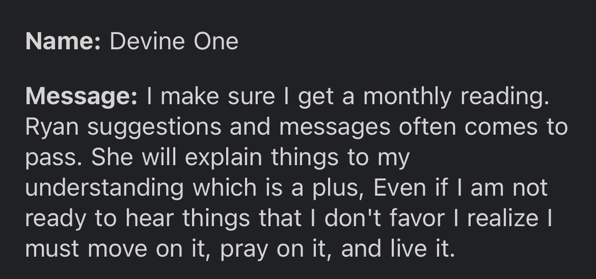Click the word "often"
The width and height of the screenshot is (596, 279).
[x=427, y=126]
